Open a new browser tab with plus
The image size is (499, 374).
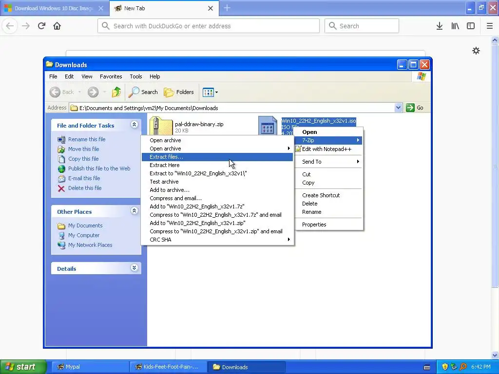click(227, 8)
